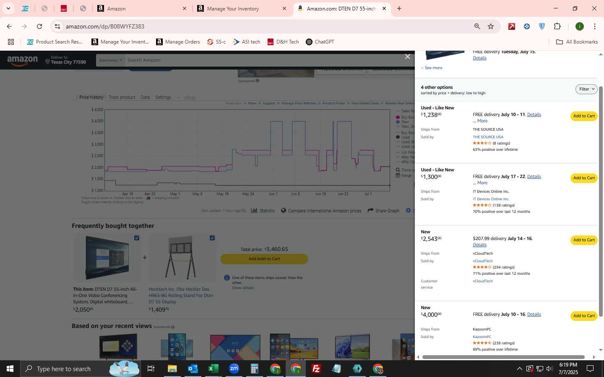Open the THE SOURCE USA seller link

click(488, 137)
